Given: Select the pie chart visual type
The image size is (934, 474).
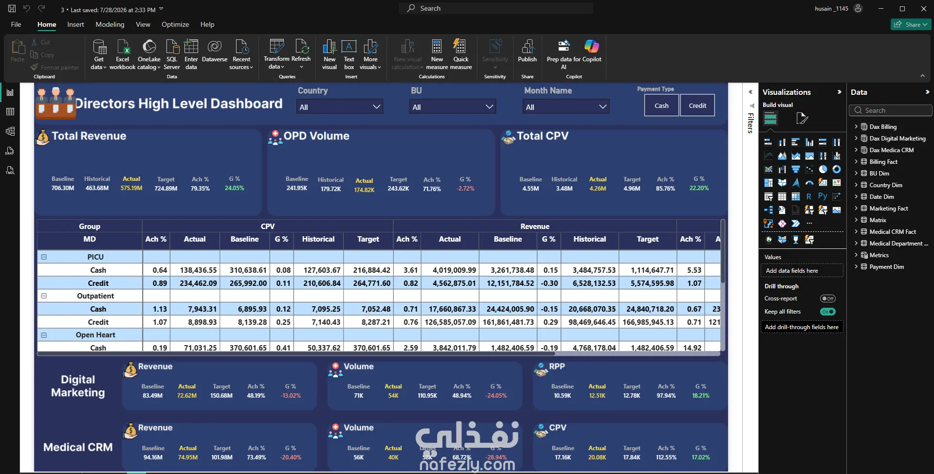Looking at the screenshot, I should point(823,169).
